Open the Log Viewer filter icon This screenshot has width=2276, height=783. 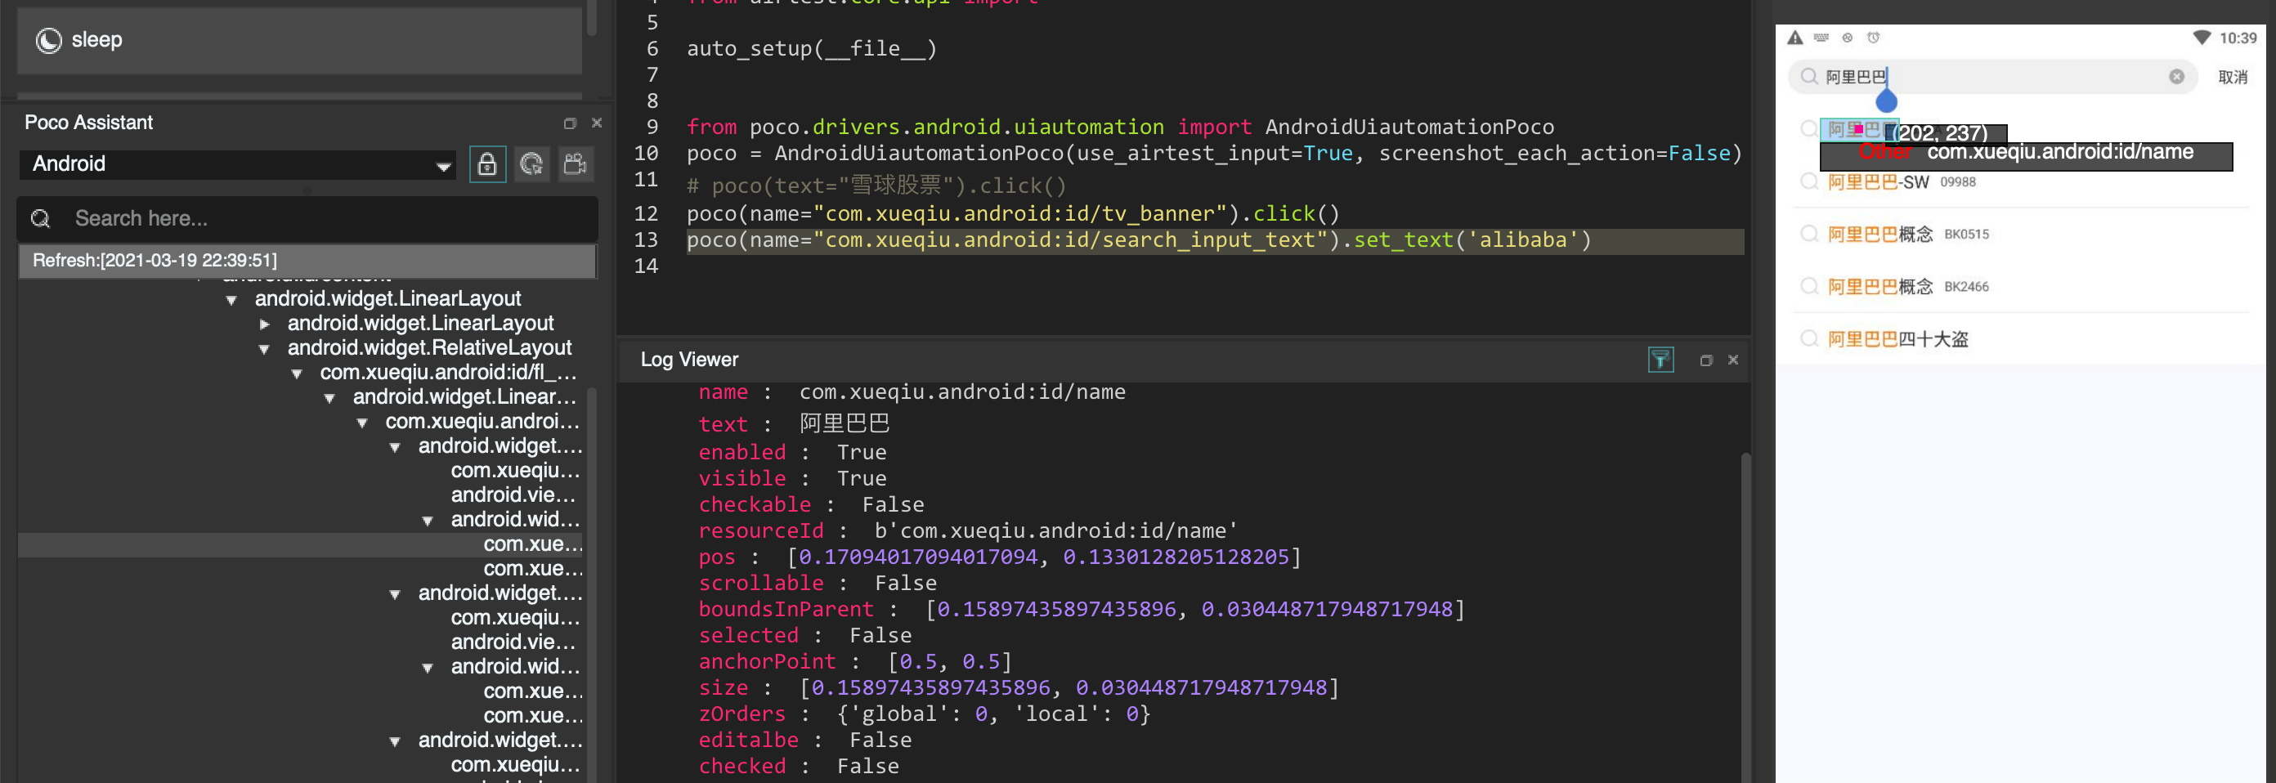[x=1660, y=360]
